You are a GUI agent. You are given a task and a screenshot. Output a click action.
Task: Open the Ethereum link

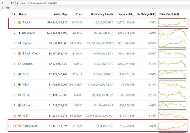pyautogui.click(x=28, y=33)
